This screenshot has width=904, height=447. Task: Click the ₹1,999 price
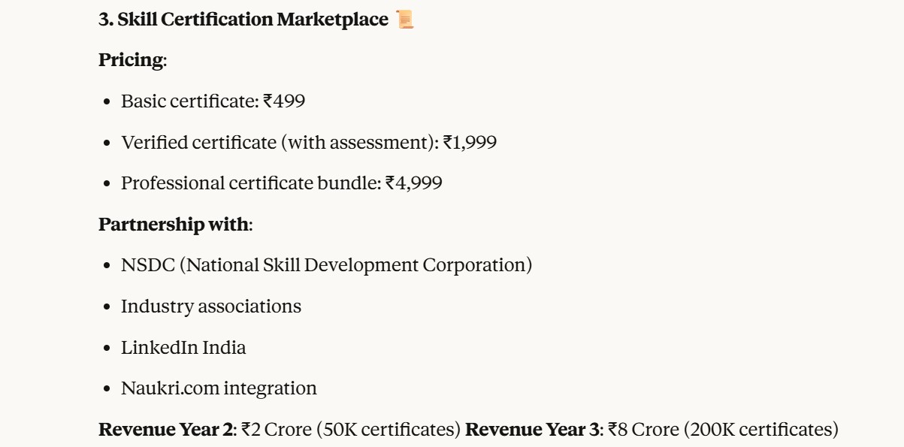pos(470,143)
